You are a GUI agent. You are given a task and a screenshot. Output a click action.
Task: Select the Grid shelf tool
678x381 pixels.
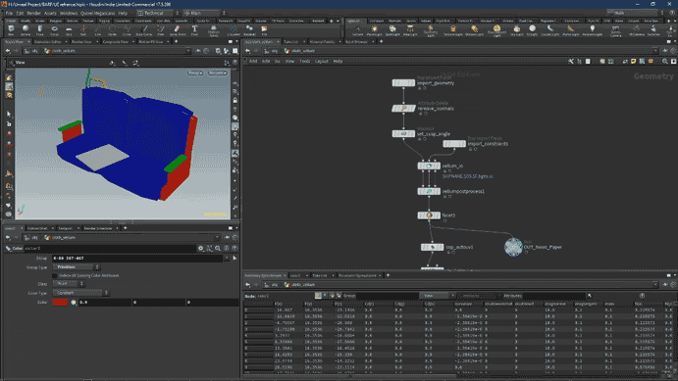(69, 29)
